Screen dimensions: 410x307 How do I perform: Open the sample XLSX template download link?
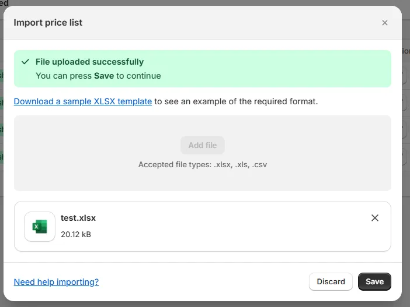pos(83,101)
